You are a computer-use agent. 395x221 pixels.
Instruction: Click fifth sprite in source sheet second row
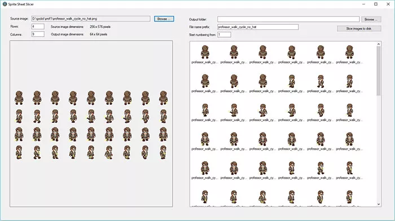click(91, 116)
